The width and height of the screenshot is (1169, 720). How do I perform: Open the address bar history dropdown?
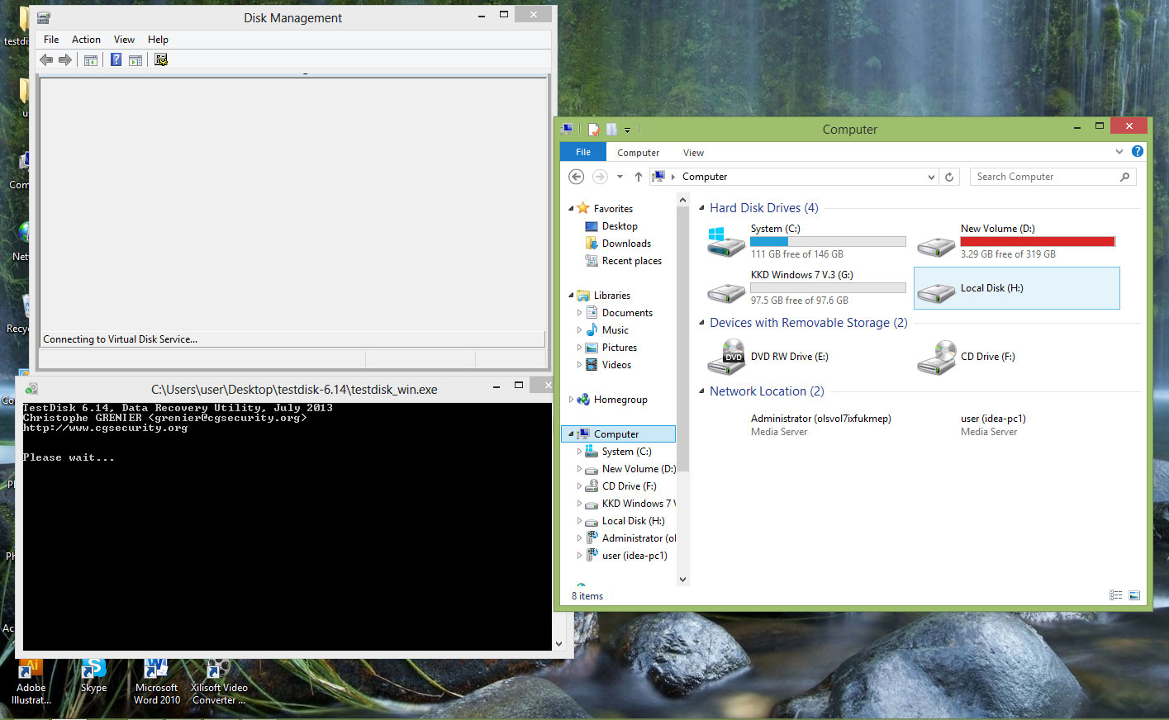[x=931, y=177]
